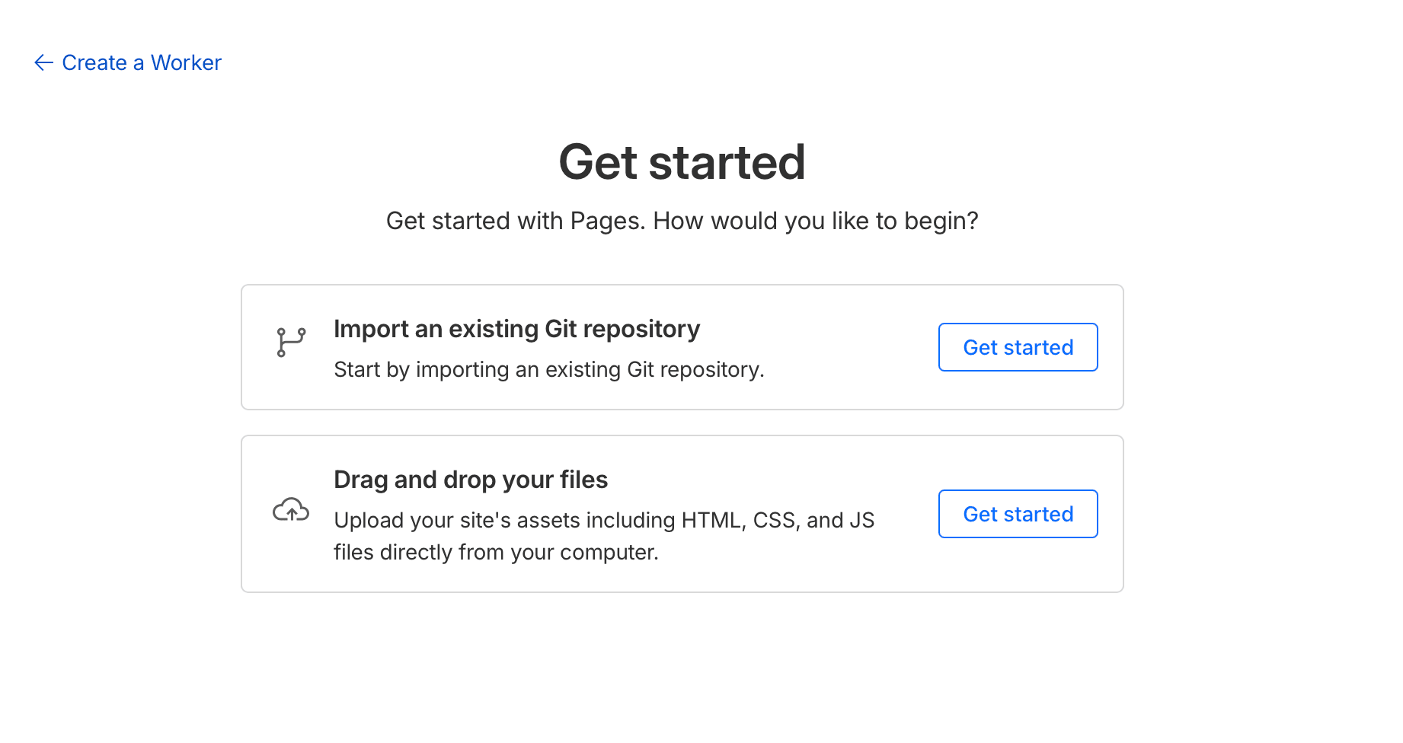Click the word Git in Start by importing text
This screenshot has height=743, width=1403.
pos(641,370)
